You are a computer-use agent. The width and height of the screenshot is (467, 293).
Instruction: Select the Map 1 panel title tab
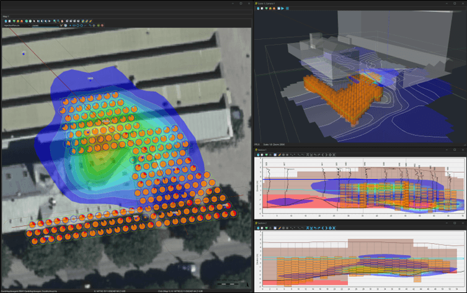coord(6,17)
